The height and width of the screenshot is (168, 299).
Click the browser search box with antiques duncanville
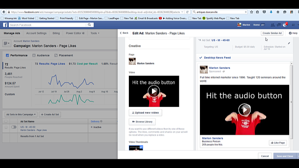219,12
